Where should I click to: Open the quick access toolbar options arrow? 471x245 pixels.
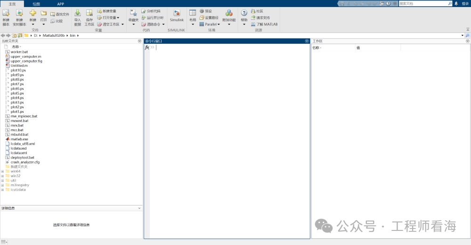(395, 4)
